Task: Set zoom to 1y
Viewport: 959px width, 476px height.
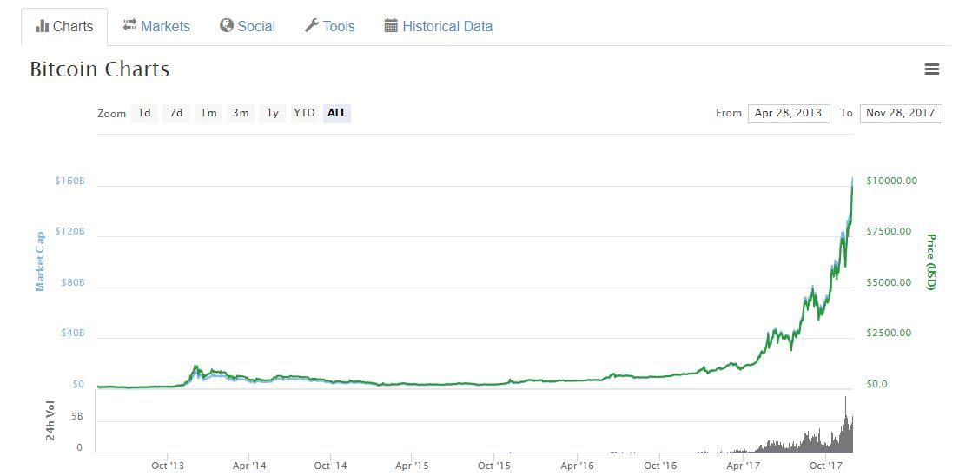Action: 273,113
